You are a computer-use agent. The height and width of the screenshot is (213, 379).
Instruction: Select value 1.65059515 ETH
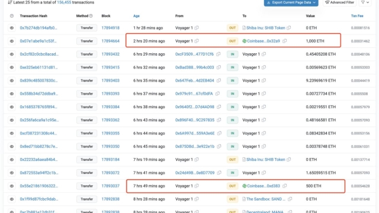click(321, 173)
